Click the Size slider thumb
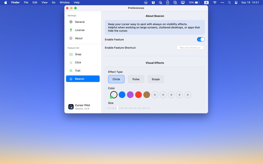The image size is (263, 164). coord(118,108)
